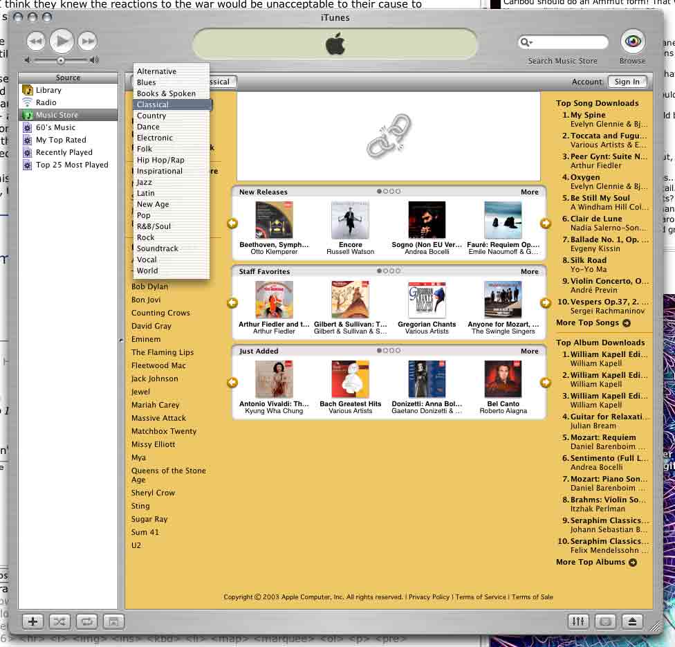Click the low-volume speaker icon
This screenshot has width=675, height=647.
point(28,60)
